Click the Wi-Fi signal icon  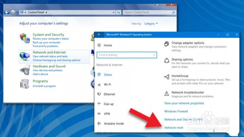point(99,84)
